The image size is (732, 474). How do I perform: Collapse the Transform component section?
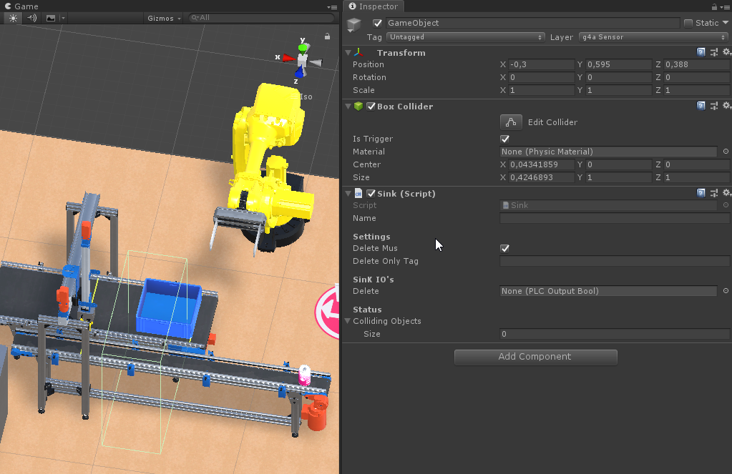[348, 53]
